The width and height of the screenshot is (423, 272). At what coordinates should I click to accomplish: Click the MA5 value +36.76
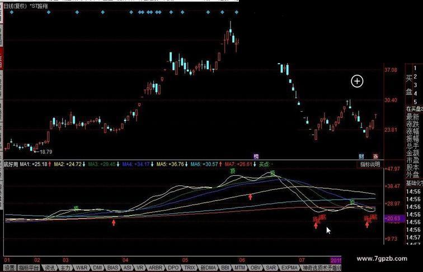click(176, 164)
